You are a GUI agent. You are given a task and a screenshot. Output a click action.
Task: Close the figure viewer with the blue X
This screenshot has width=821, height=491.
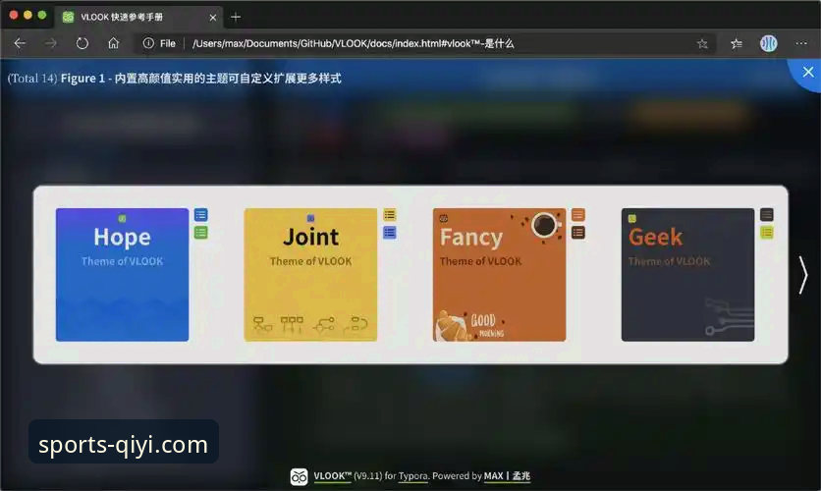coord(808,73)
